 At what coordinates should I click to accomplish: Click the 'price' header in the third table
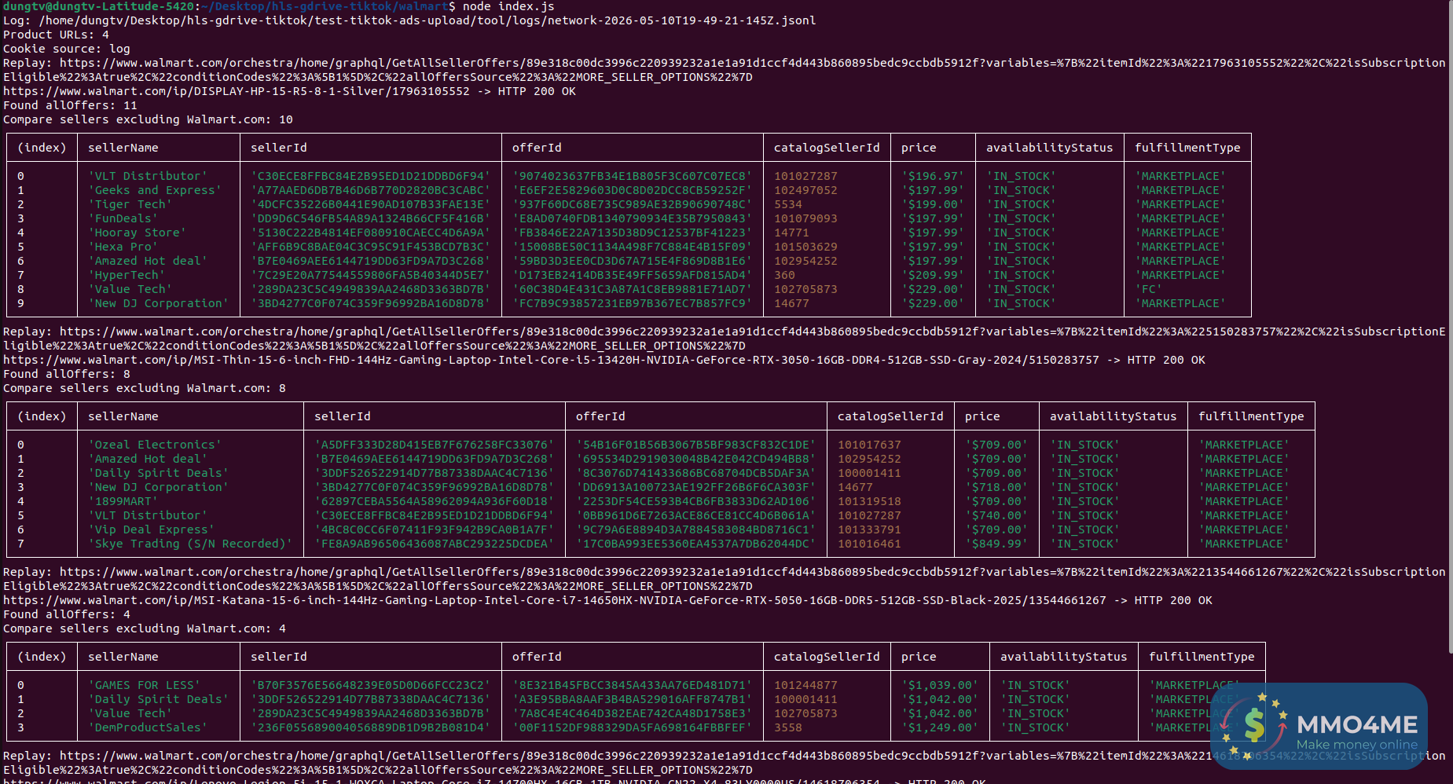tap(919, 657)
